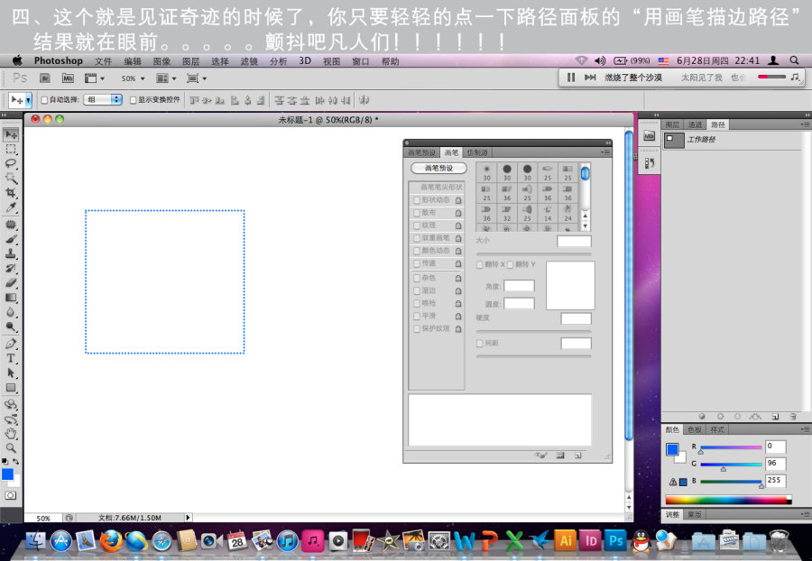Open the Brush panel flyout menu
Image resolution: width=812 pixels, height=561 pixels.
(x=604, y=152)
